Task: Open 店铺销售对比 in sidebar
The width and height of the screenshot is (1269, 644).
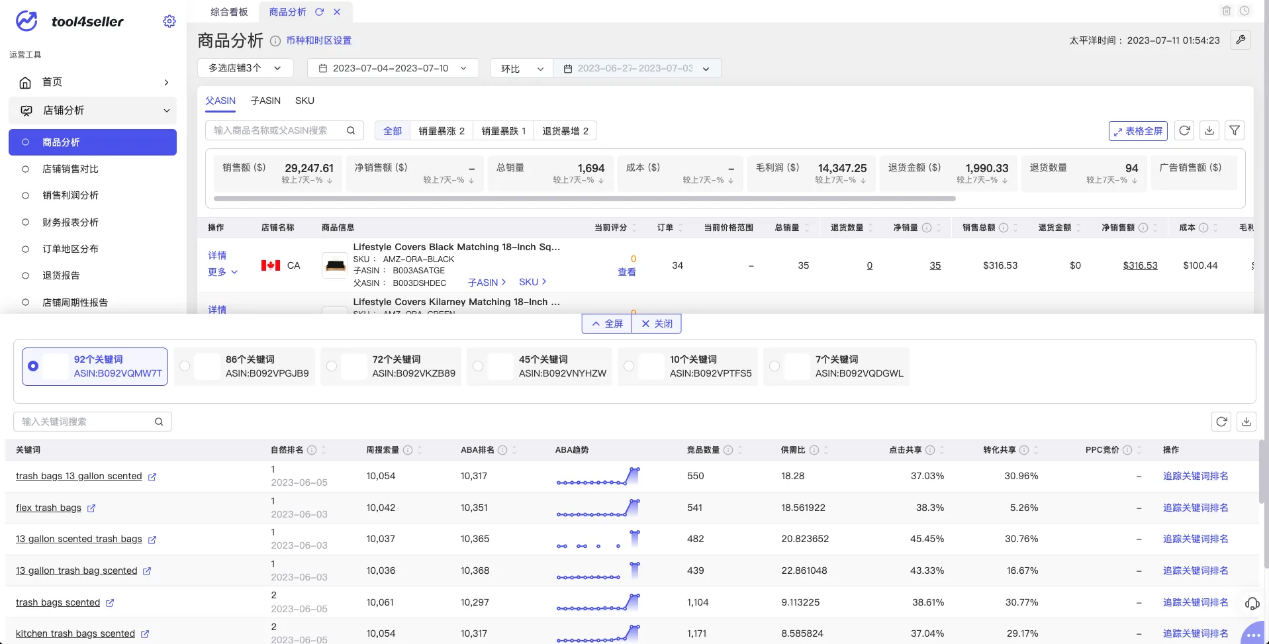Action: pos(70,169)
